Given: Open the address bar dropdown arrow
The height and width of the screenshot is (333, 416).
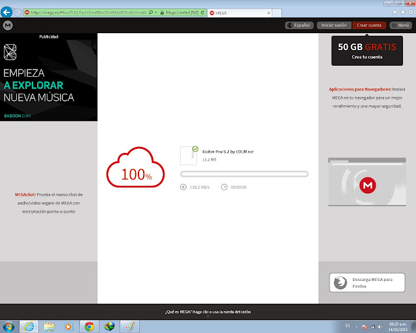Looking at the screenshot, I should [x=156, y=12].
